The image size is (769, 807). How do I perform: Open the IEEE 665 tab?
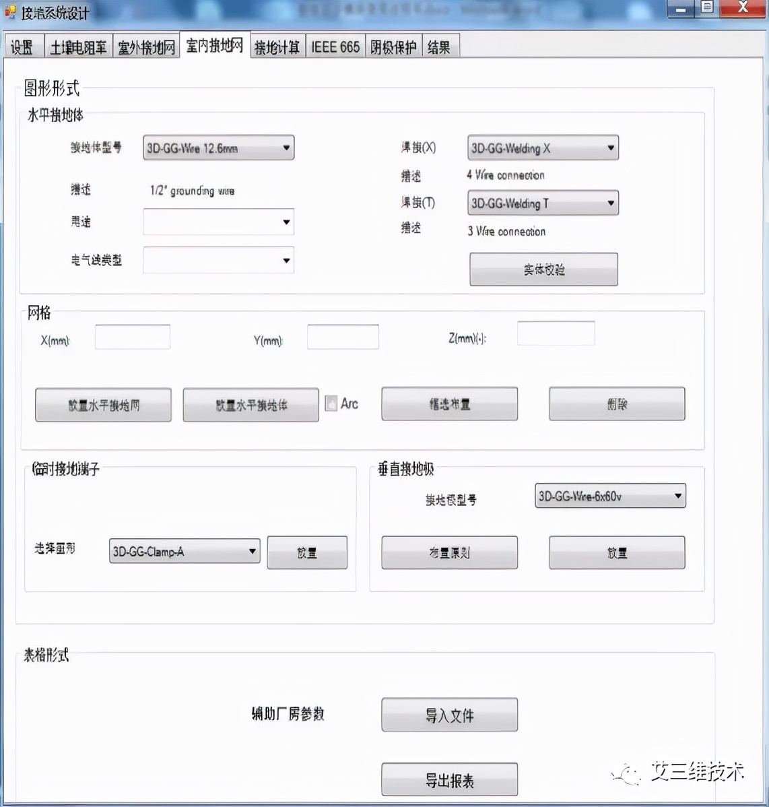click(335, 46)
